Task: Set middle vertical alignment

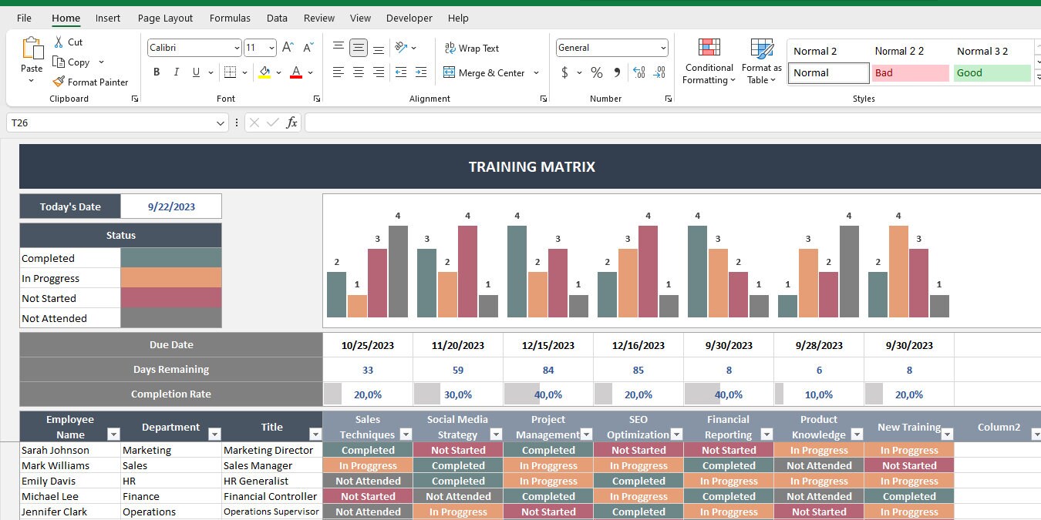Action: click(359, 48)
